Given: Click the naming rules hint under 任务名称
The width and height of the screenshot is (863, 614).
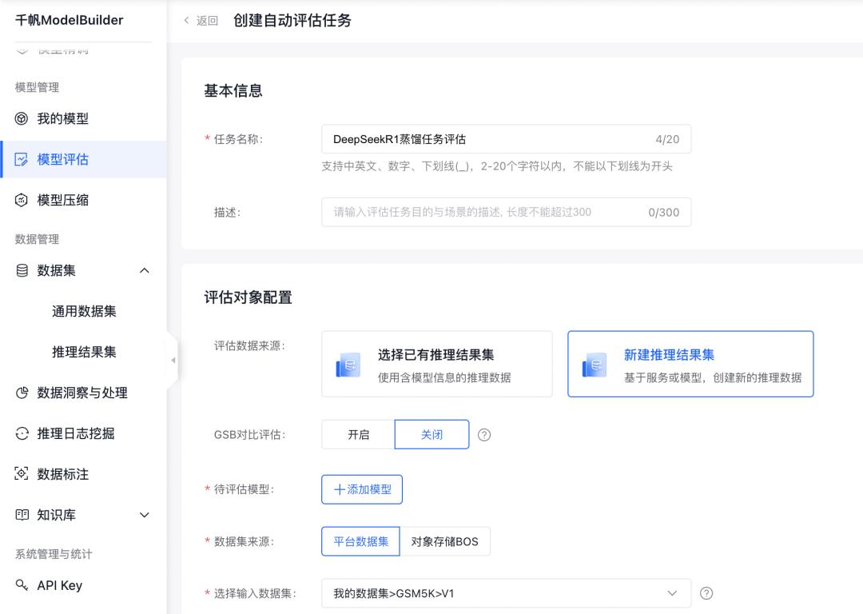Looking at the screenshot, I should pos(496,166).
